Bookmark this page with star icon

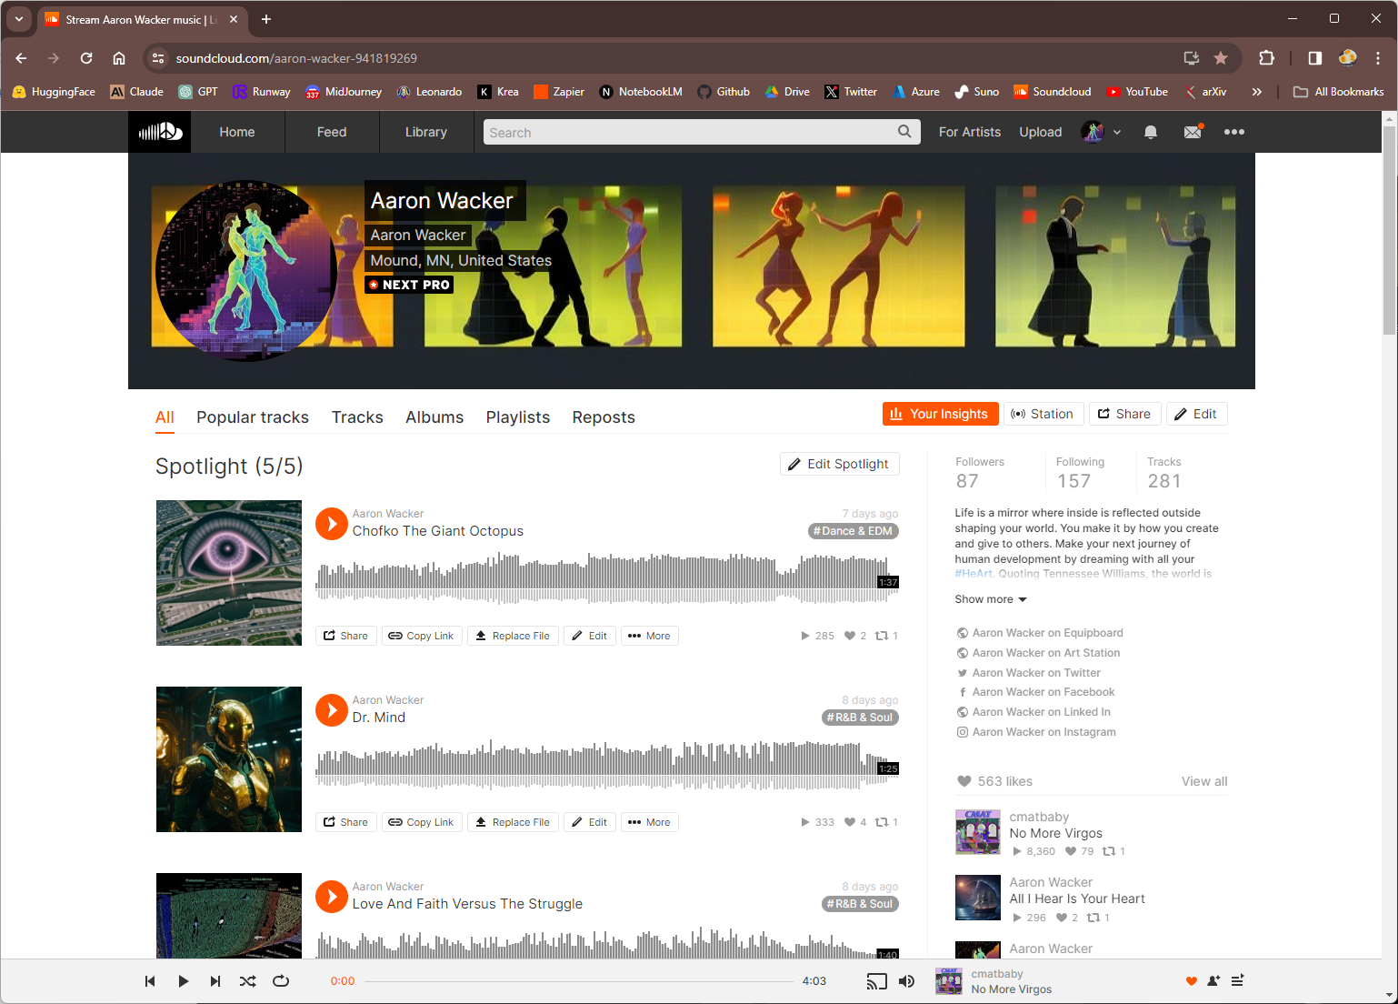1221,58
